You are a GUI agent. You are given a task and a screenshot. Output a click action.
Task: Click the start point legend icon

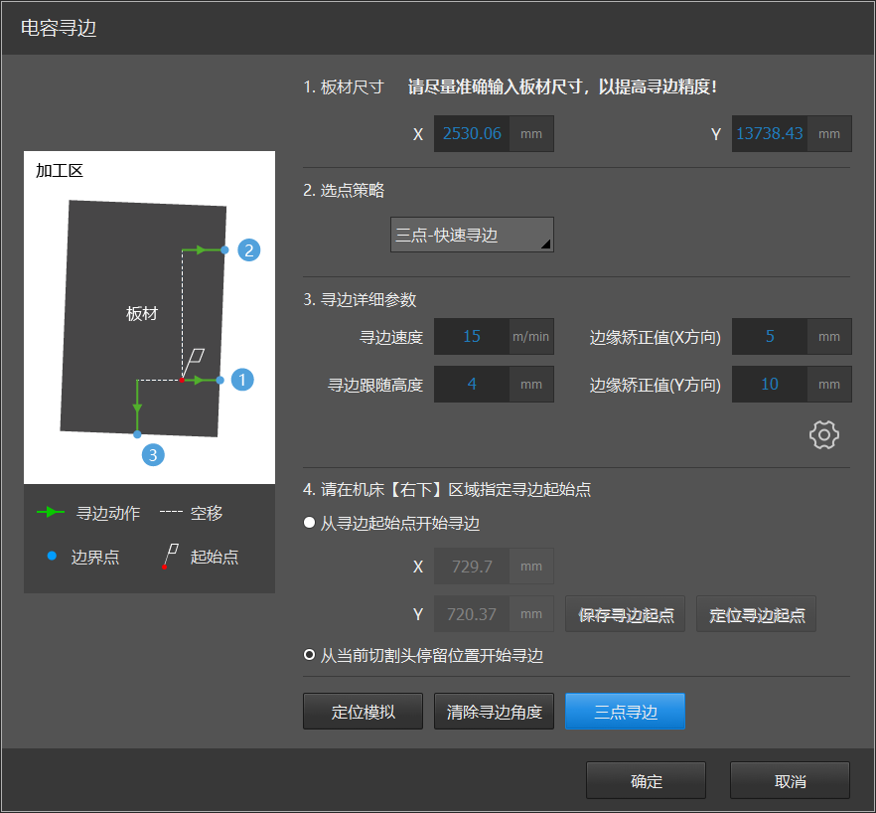[x=171, y=557]
